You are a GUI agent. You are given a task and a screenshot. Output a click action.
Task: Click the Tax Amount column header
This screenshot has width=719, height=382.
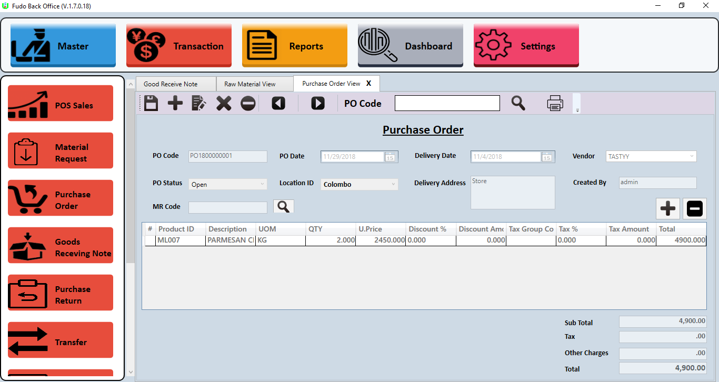[631, 229]
